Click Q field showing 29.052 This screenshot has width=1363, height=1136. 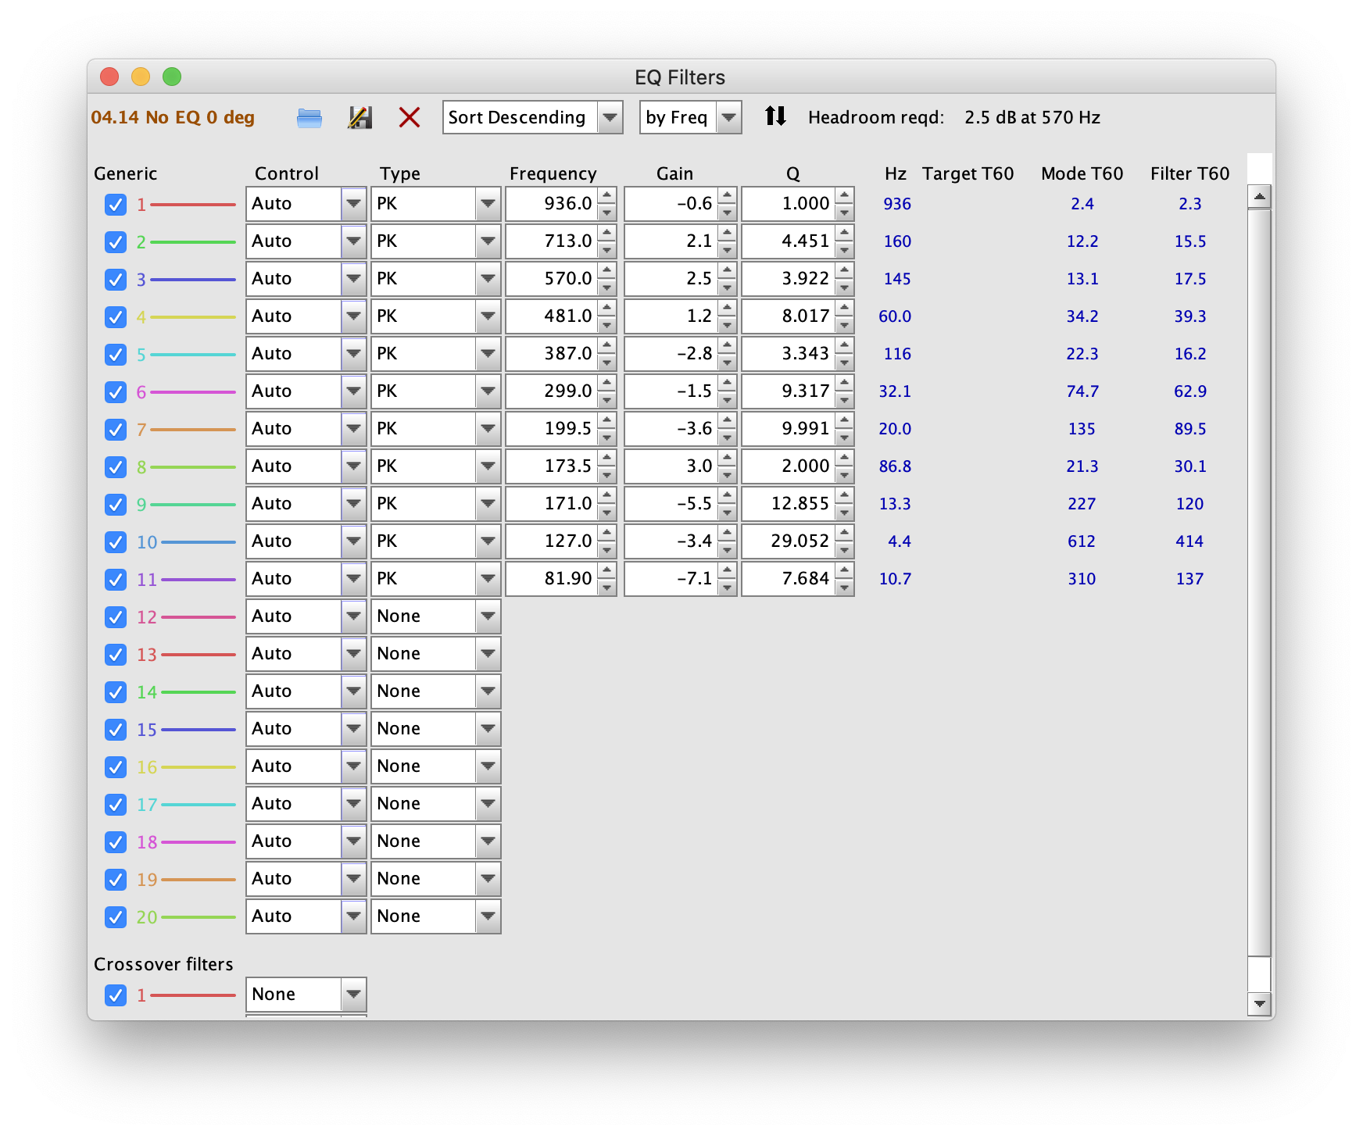click(789, 541)
